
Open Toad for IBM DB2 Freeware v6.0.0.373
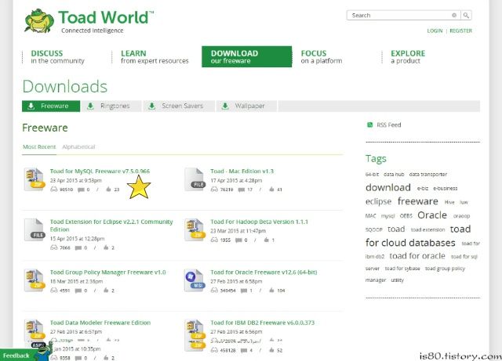coord(263,323)
